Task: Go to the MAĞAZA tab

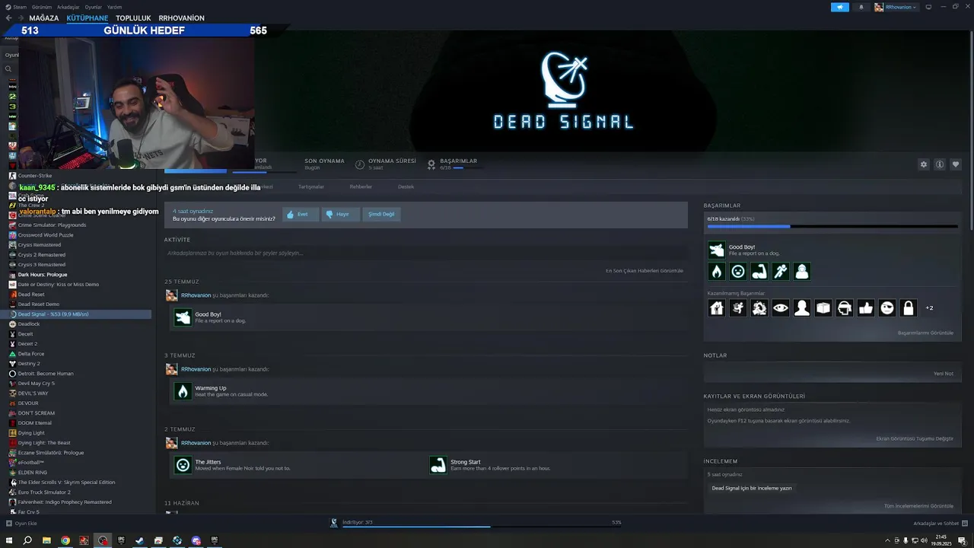Action: tap(43, 18)
